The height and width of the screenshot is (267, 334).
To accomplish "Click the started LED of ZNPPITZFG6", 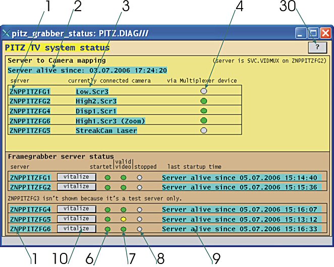I will [x=108, y=229].
